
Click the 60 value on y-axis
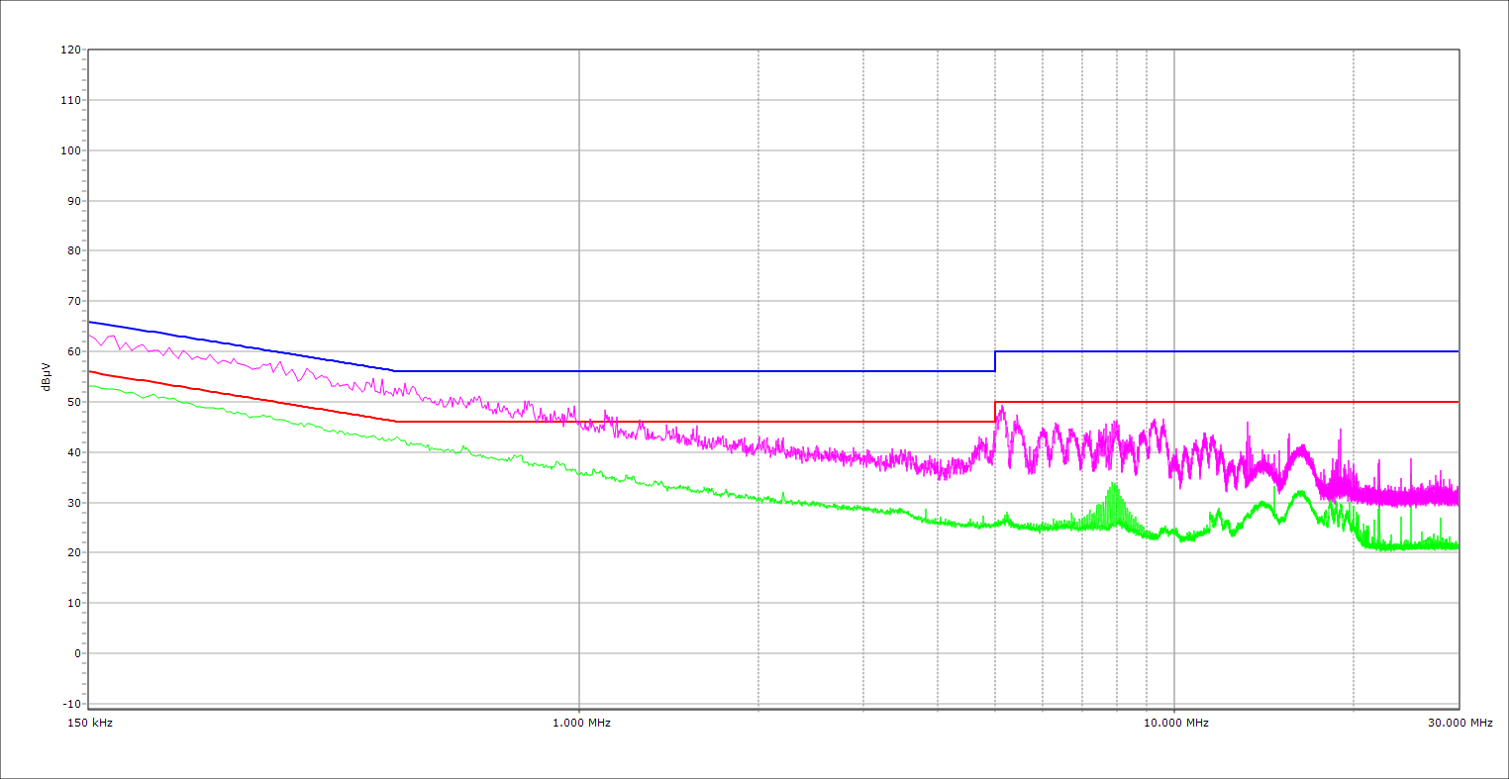point(73,351)
